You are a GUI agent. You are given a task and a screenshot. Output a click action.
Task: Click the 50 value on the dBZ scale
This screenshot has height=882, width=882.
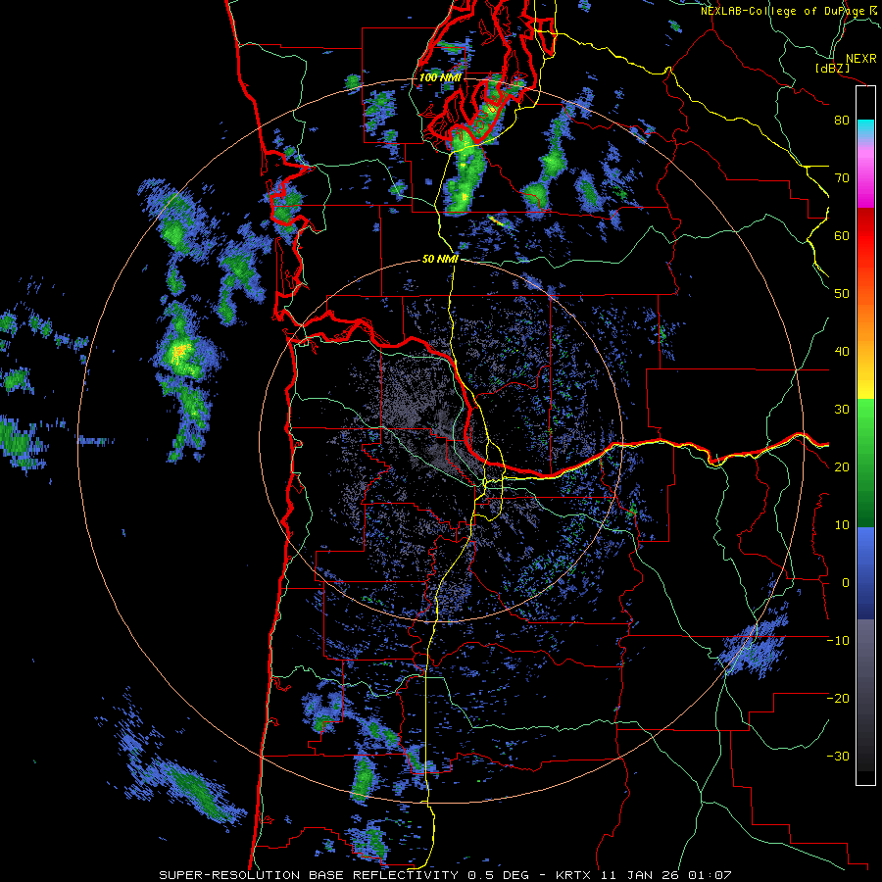click(842, 294)
